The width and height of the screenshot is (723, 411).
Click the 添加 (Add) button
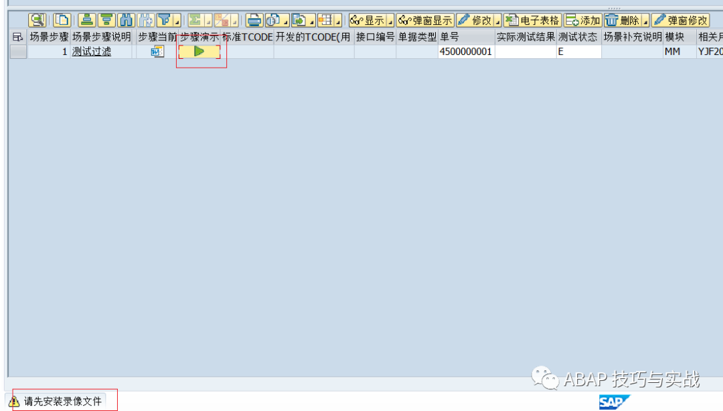pos(583,21)
